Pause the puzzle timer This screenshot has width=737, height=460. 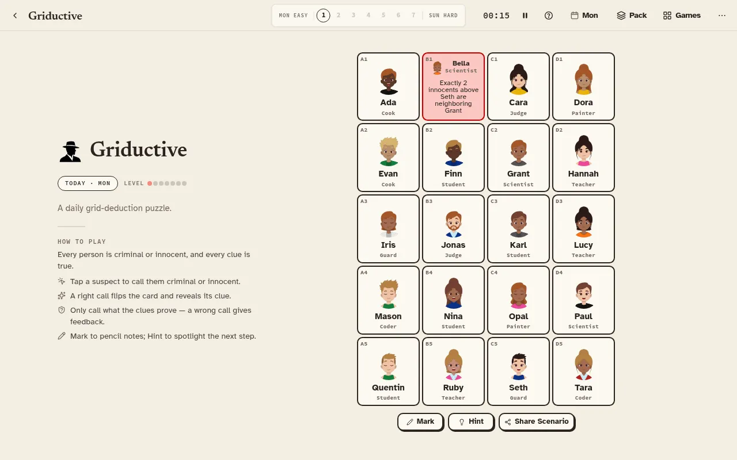point(525,16)
